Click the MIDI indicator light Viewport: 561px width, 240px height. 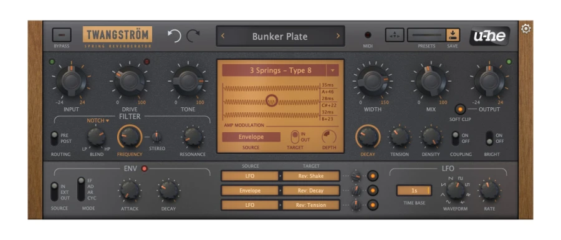[368, 35]
